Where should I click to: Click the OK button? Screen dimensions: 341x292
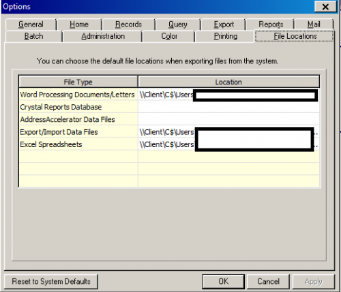[223, 282]
